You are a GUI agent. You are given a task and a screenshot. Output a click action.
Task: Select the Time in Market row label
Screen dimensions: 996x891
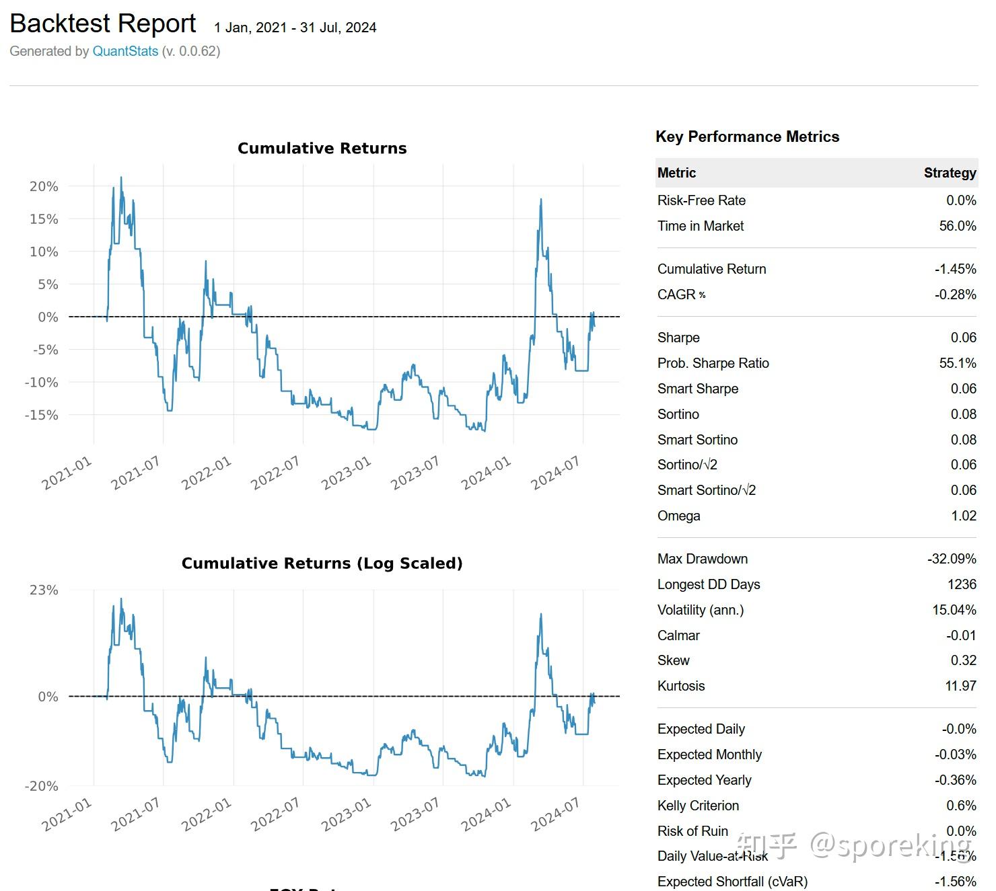[x=700, y=226]
